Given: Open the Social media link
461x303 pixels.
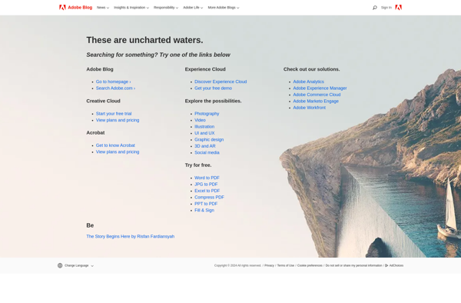Looking at the screenshot, I should 207,152.
